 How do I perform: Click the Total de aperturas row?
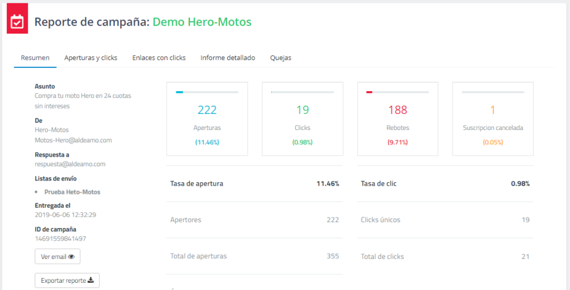[x=254, y=256]
